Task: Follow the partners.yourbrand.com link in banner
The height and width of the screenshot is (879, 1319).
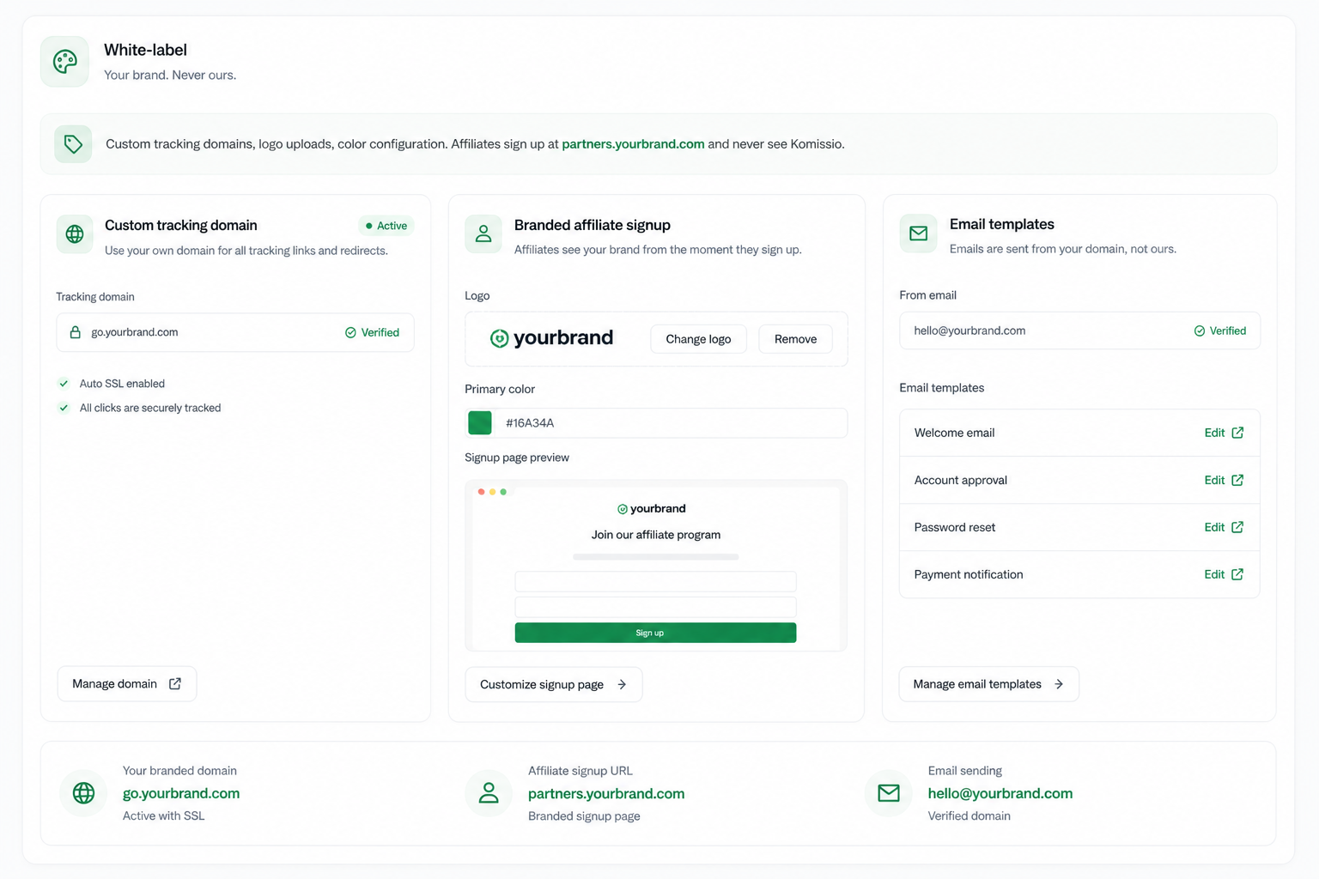Action: pyautogui.click(x=633, y=144)
